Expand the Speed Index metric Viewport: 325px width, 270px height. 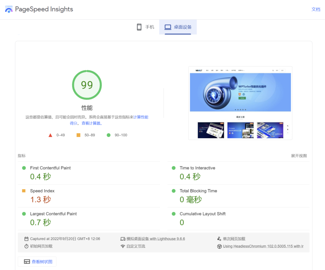point(42,191)
